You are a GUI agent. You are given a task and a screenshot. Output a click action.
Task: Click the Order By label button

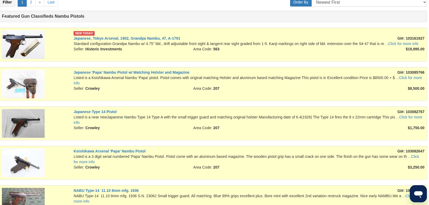(301, 2)
